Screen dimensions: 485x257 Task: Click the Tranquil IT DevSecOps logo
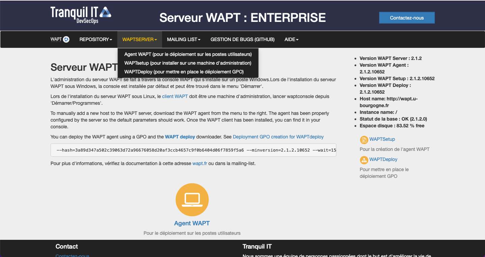(81, 15)
